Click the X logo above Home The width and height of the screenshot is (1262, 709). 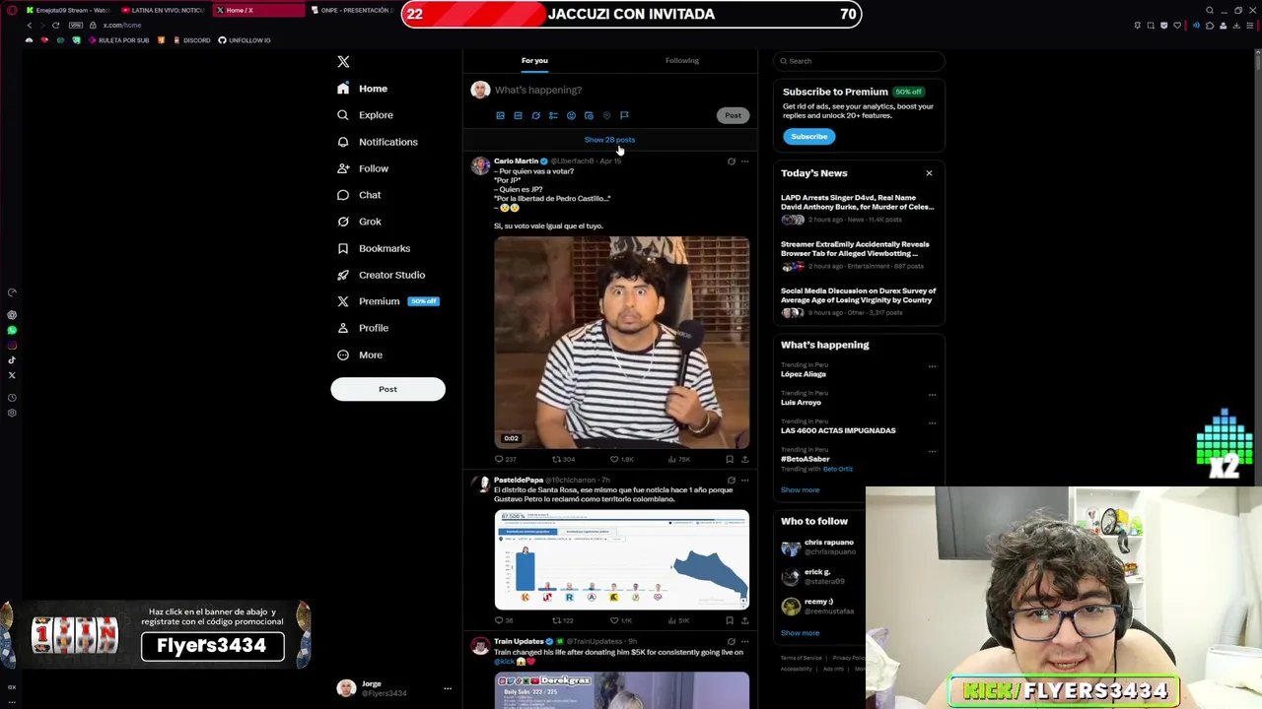point(343,62)
